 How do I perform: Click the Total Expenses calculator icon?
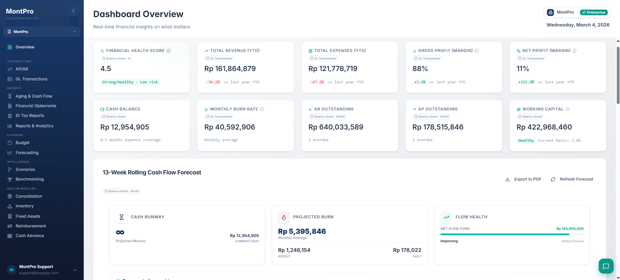coord(310,51)
